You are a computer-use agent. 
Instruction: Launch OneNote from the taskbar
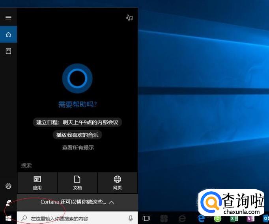[250, 219]
